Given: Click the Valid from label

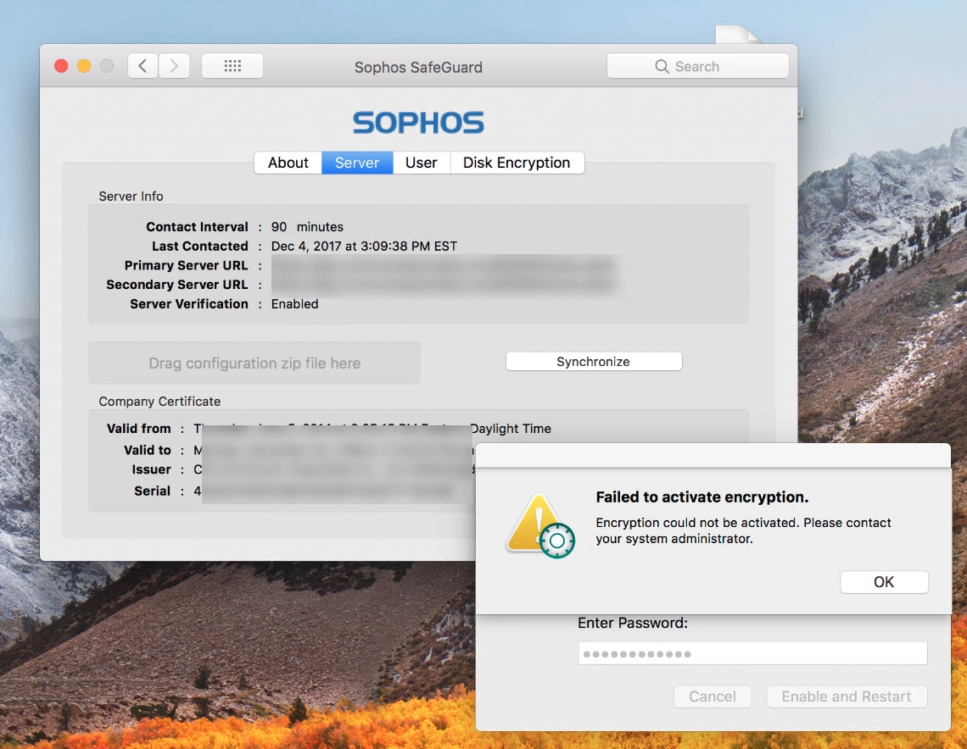Looking at the screenshot, I should (x=139, y=429).
